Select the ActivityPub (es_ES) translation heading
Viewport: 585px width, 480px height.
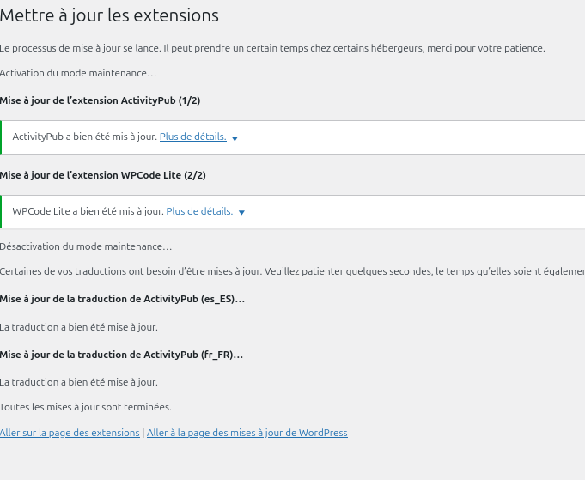tap(122, 300)
